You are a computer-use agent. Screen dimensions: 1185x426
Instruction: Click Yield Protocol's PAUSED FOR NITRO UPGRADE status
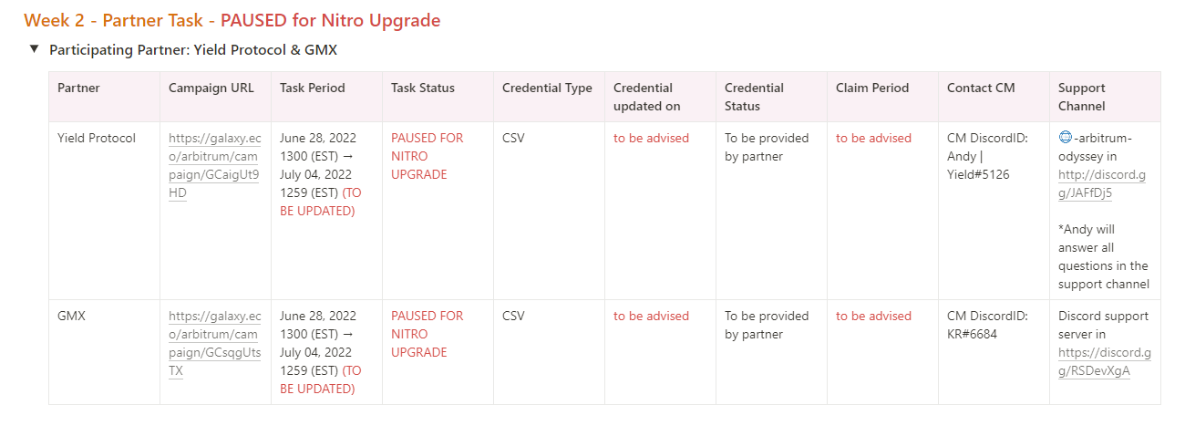[427, 156]
